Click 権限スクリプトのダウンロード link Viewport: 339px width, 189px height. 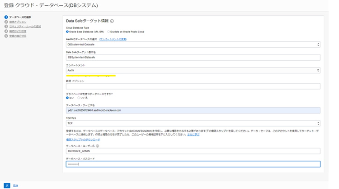tap(83, 139)
